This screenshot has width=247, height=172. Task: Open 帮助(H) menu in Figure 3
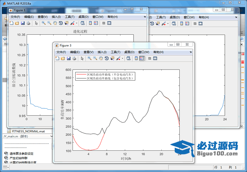159,52
